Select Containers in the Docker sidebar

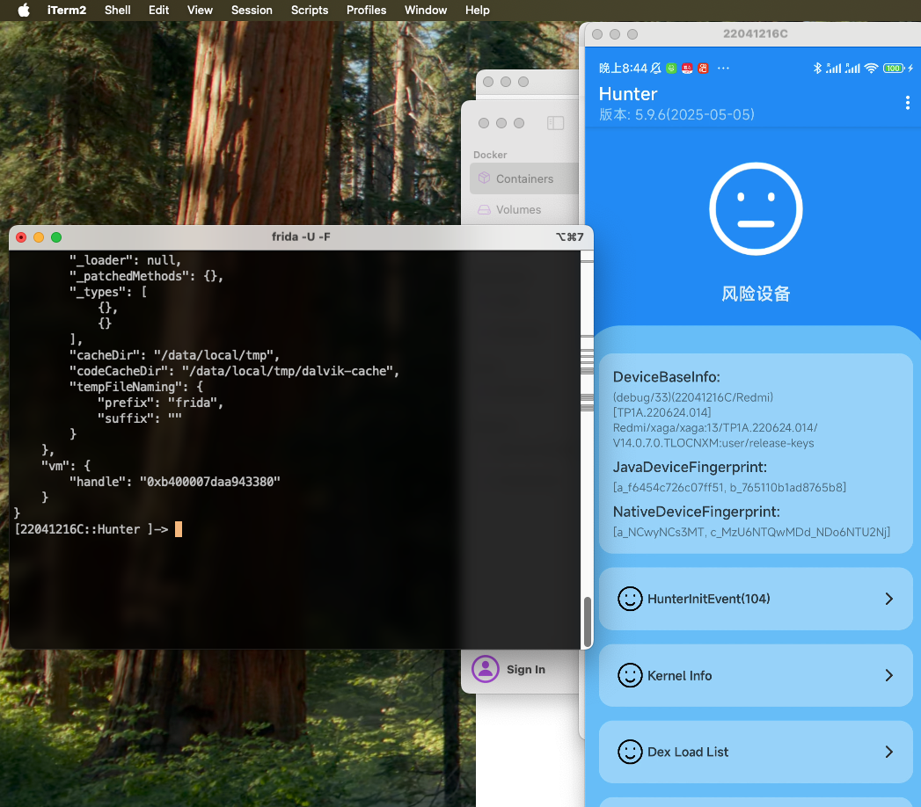pyautogui.click(x=524, y=178)
